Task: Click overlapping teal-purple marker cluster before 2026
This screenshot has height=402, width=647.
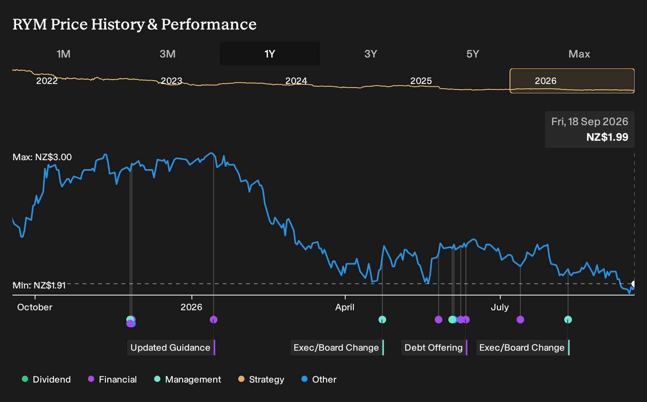Action: pyautogui.click(x=131, y=322)
